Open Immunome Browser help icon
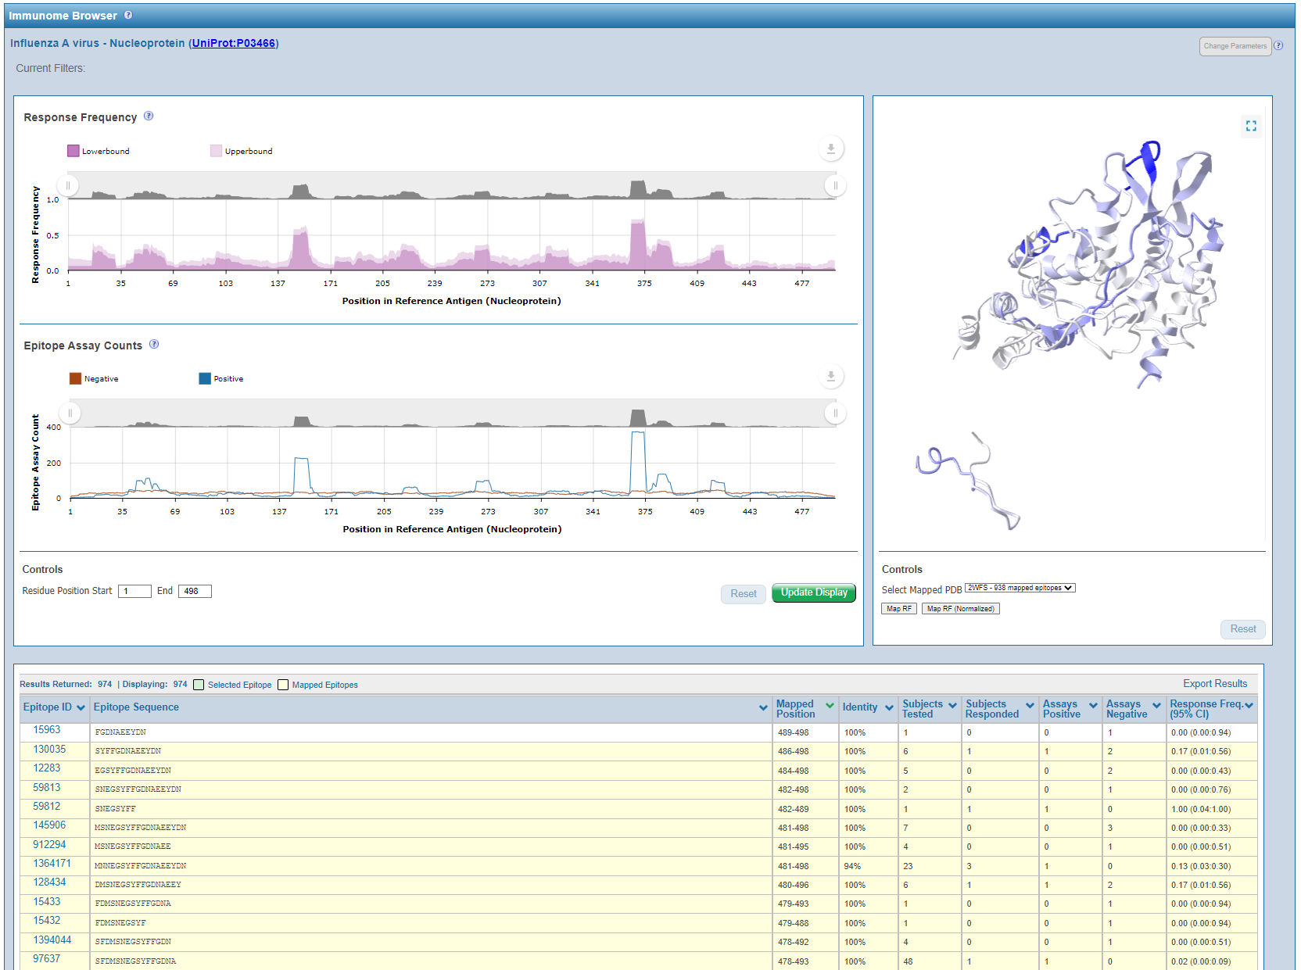This screenshot has height=970, width=1301. point(128,15)
